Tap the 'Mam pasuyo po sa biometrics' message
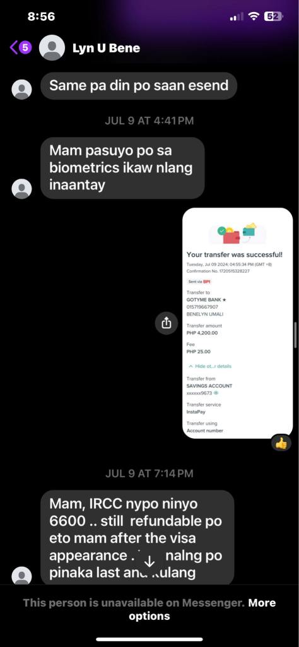 [x=122, y=168]
